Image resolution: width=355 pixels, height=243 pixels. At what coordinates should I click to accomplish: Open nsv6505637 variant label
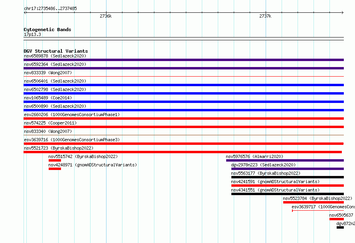[341, 215]
